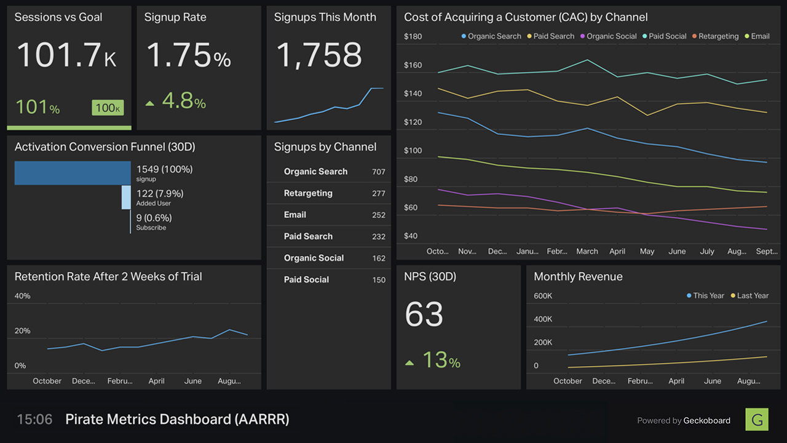Toggle the Organic Search series in CAC legend
The width and height of the screenshot is (787, 443).
point(491,36)
